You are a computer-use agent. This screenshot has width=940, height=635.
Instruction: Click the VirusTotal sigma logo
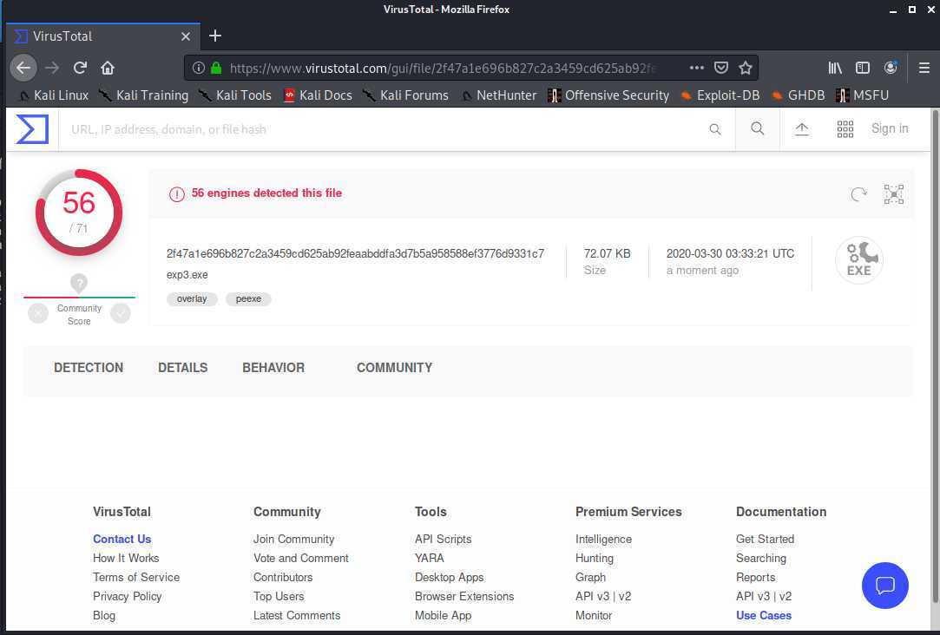pos(32,128)
